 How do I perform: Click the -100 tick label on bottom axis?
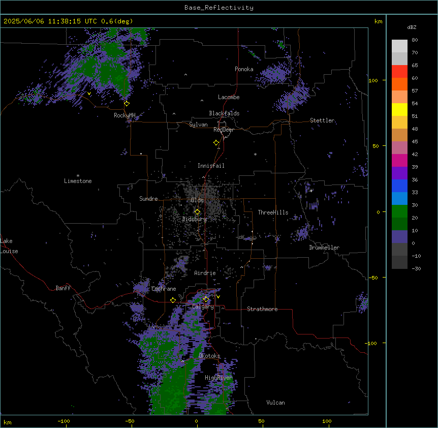pyautogui.click(x=64, y=421)
